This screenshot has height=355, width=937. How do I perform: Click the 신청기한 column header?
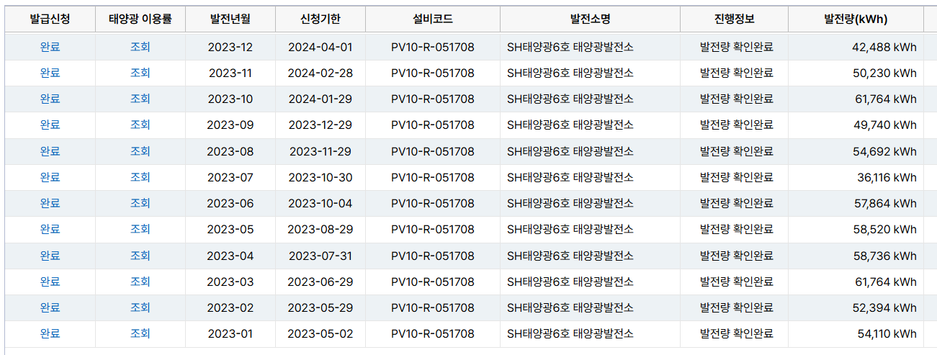pos(320,19)
